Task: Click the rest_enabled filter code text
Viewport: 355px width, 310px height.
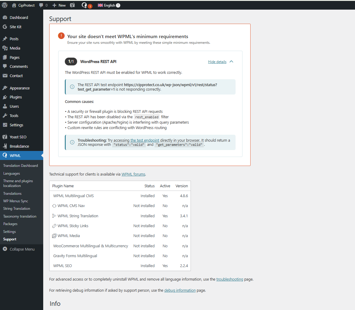Action: coord(147,117)
